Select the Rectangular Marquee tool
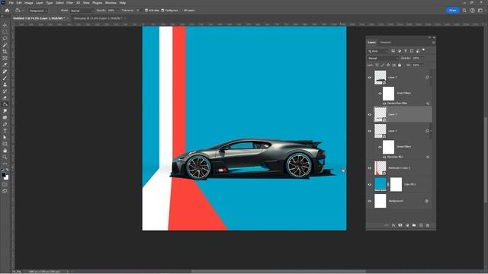The width and height of the screenshot is (488, 274). [5, 32]
